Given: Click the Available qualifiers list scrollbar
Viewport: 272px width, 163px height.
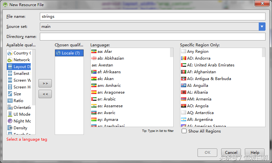Looking at the screenshot, I should 34,77.
